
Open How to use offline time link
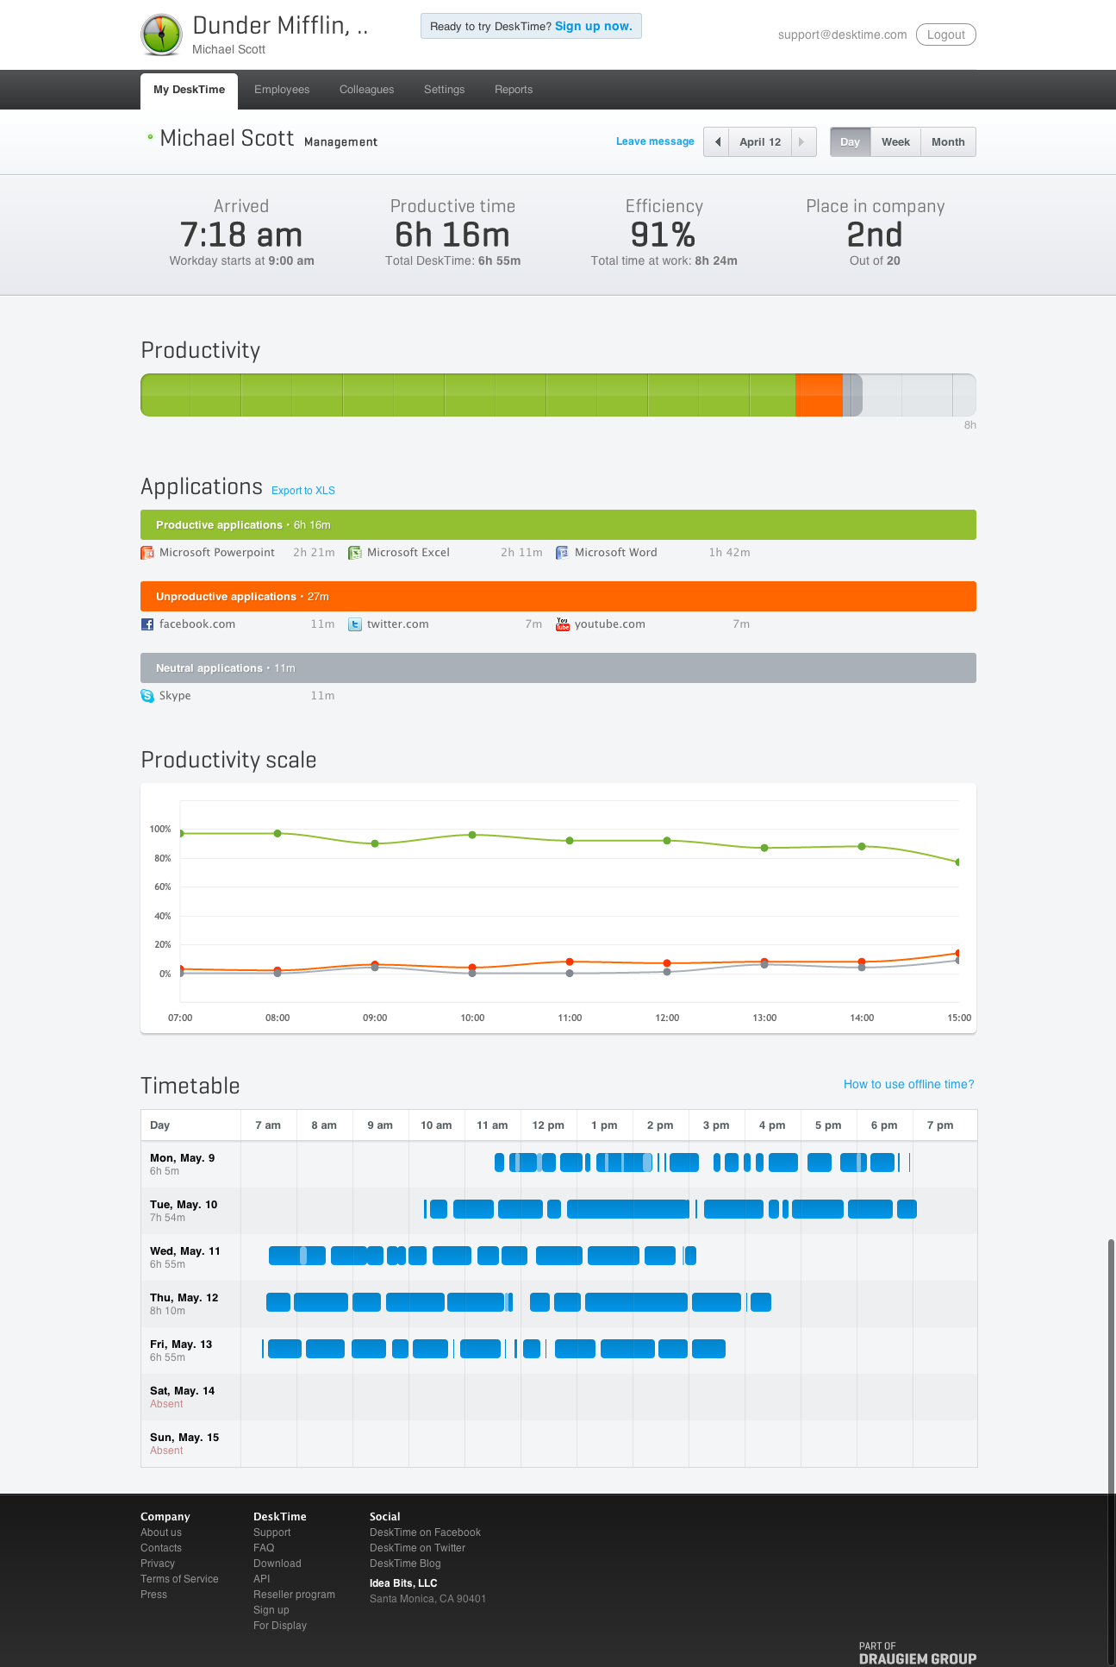point(909,1084)
